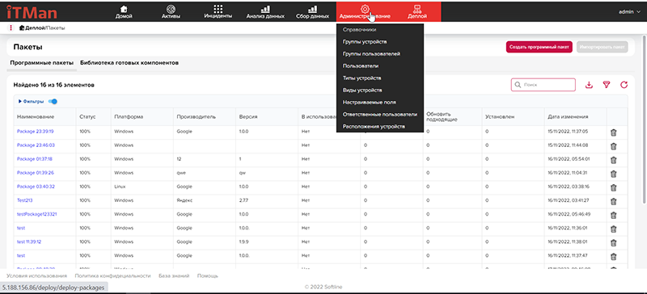
Task: Open the admin user dropdown
Action: point(630,12)
